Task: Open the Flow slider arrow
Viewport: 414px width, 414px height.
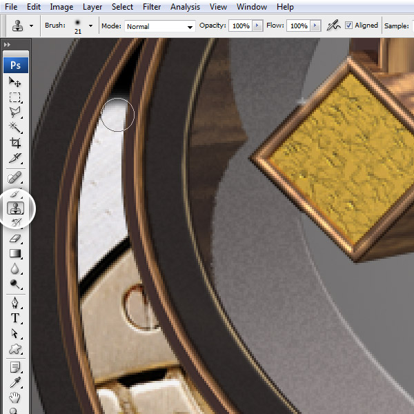Action: pos(315,26)
